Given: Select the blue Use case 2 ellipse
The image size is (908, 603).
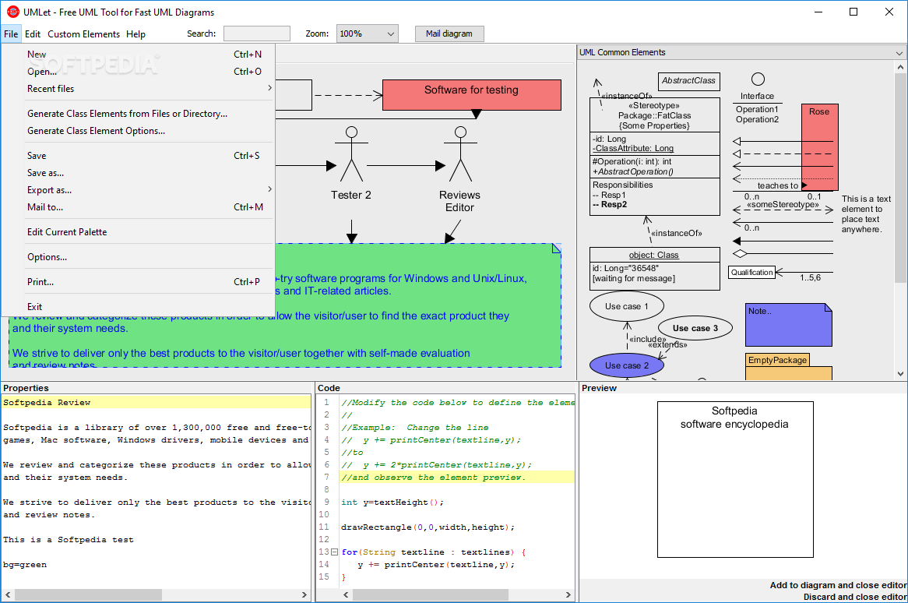Looking at the screenshot, I should pos(627,365).
